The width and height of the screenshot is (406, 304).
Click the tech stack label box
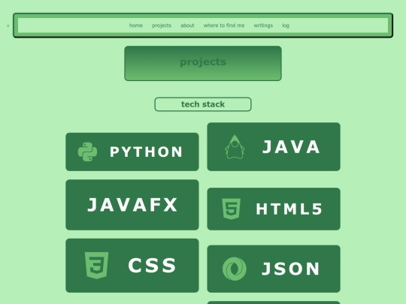coord(203,104)
